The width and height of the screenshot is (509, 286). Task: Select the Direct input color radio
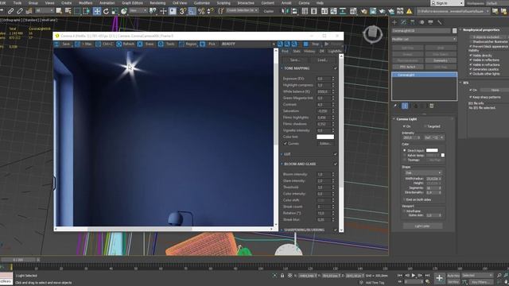click(405, 150)
